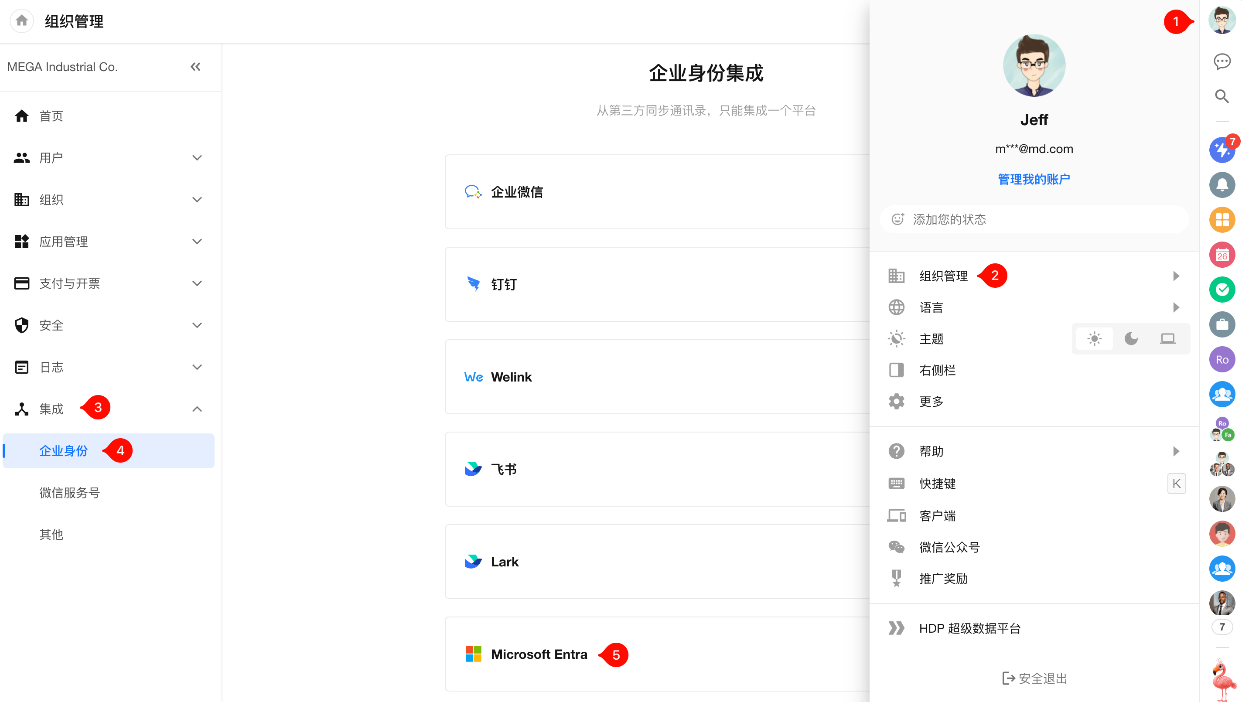
Task: Click the search magnifier icon
Action: tap(1222, 96)
